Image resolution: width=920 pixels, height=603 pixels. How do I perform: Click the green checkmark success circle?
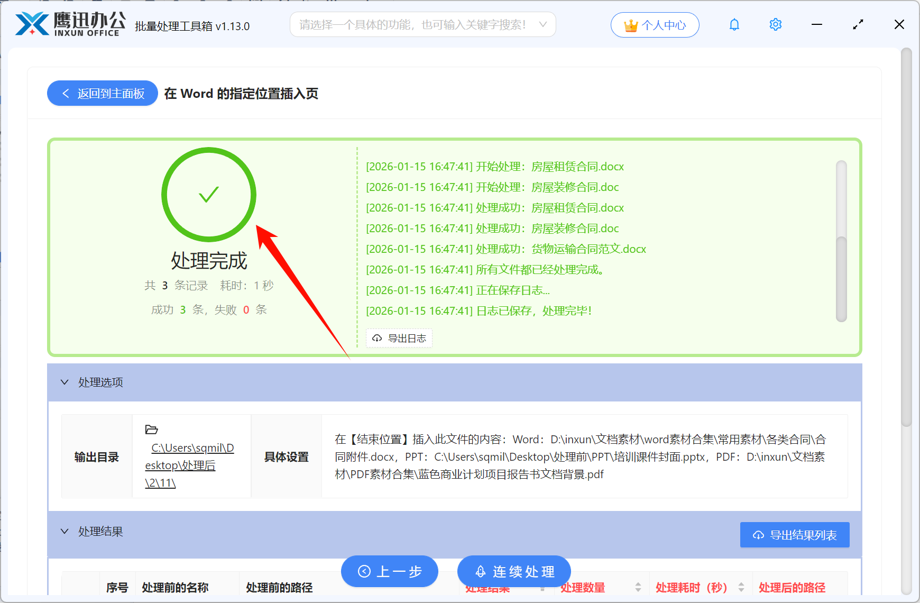click(x=209, y=195)
